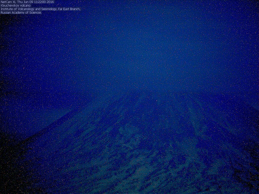Viewport: 259px width, 194px height.
Task: Click the NetCam XL timestamp overlay text
Action: (x=27, y=2)
